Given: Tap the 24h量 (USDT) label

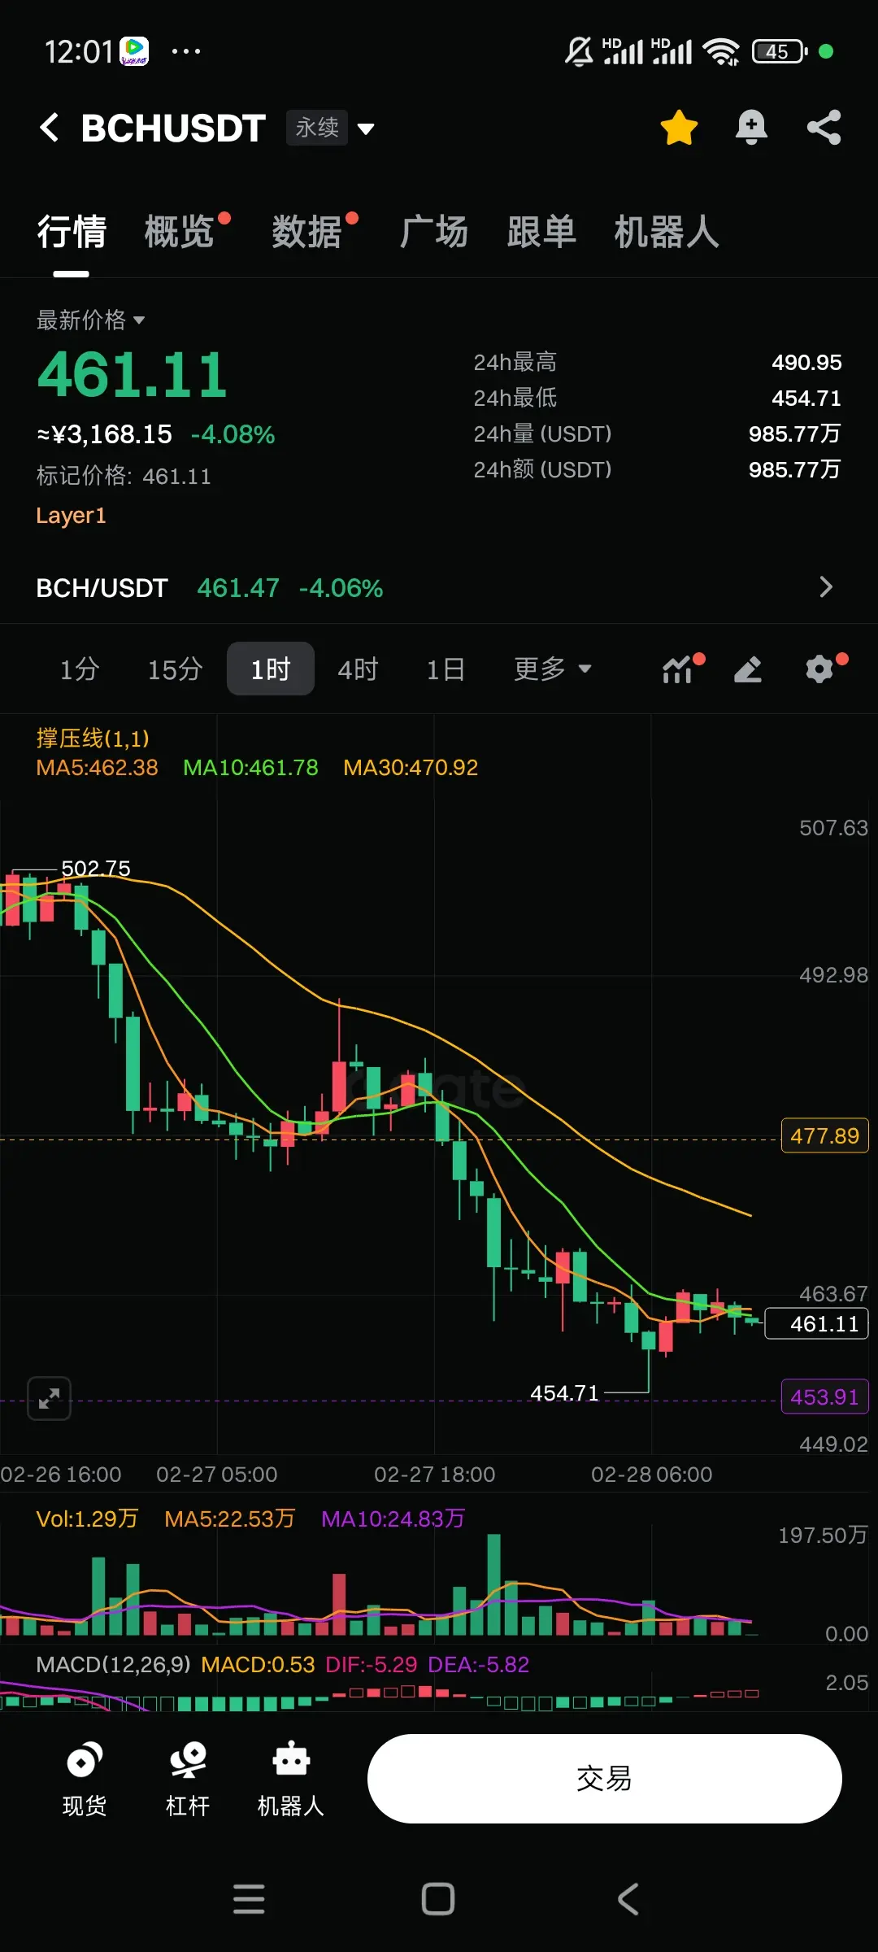Looking at the screenshot, I should coord(542,434).
